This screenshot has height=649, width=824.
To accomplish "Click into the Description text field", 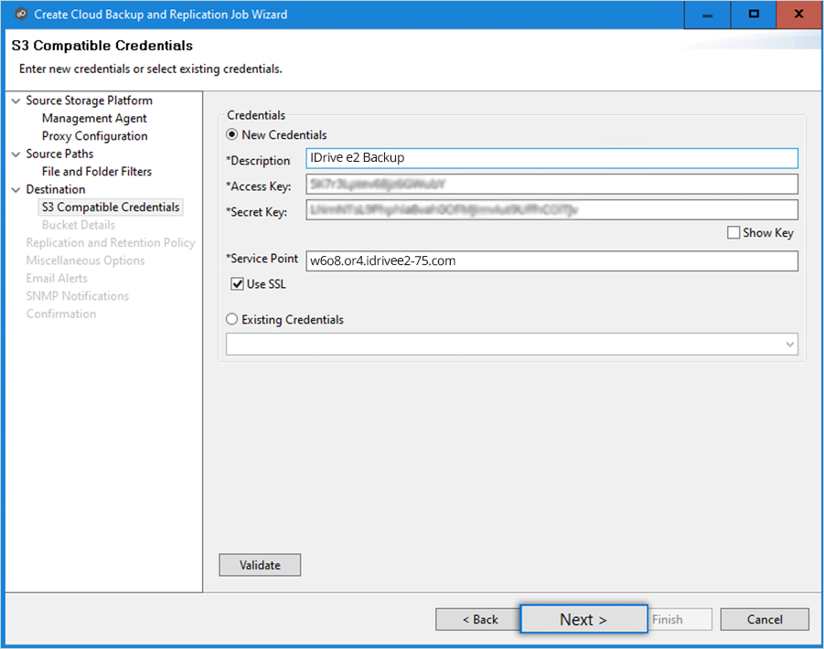I will 551,158.
